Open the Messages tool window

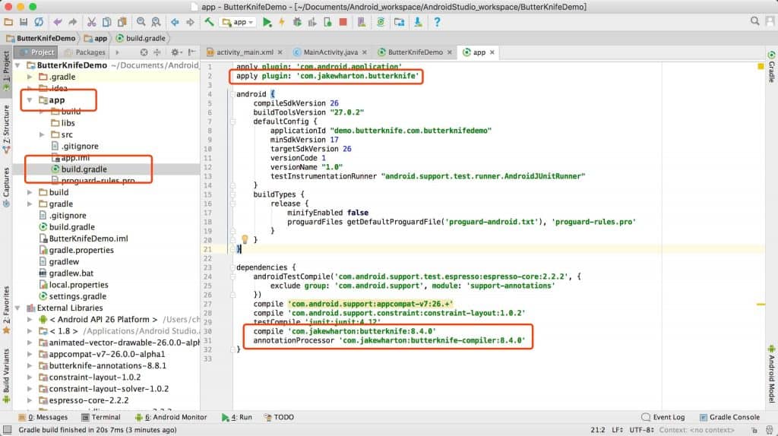43,417
